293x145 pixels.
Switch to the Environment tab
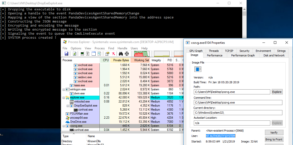click(x=263, y=51)
